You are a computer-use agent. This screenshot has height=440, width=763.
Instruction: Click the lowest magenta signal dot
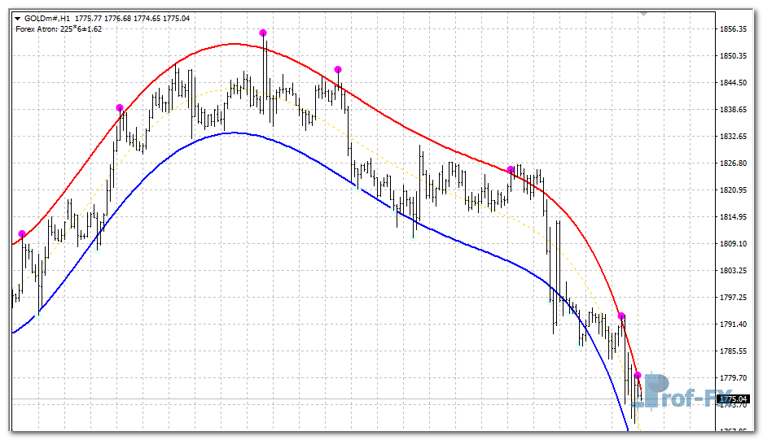click(x=638, y=375)
